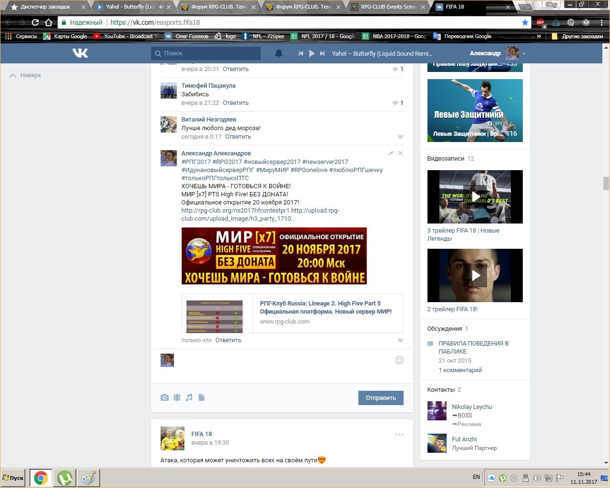Expand hidden bookmarks chevron
Image resolution: width=610 pixels, height=488 pixels.
(539, 36)
